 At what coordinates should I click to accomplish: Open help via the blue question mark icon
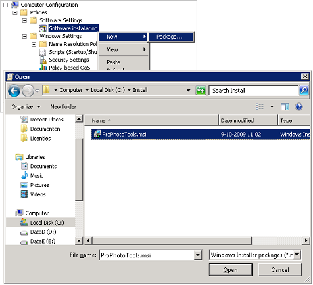299,106
